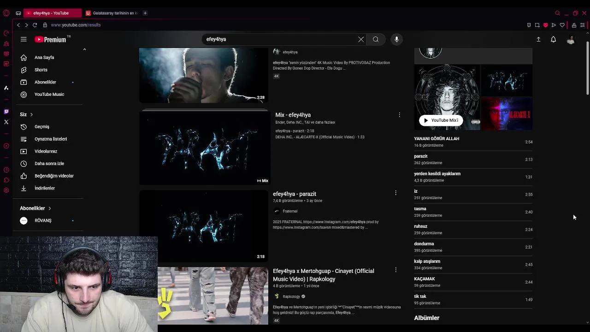Image resolution: width=590 pixels, height=332 pixels.
Task: Toggle YouTube hamburger guide menu
Action: (24, 39)
